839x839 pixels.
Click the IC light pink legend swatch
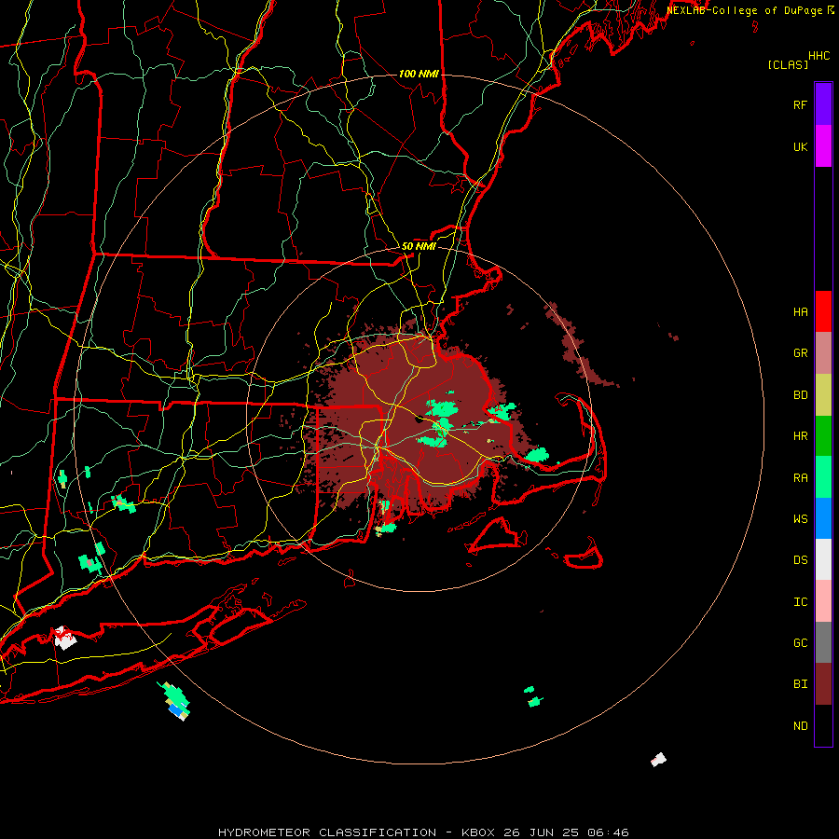(x=823, y=601)
